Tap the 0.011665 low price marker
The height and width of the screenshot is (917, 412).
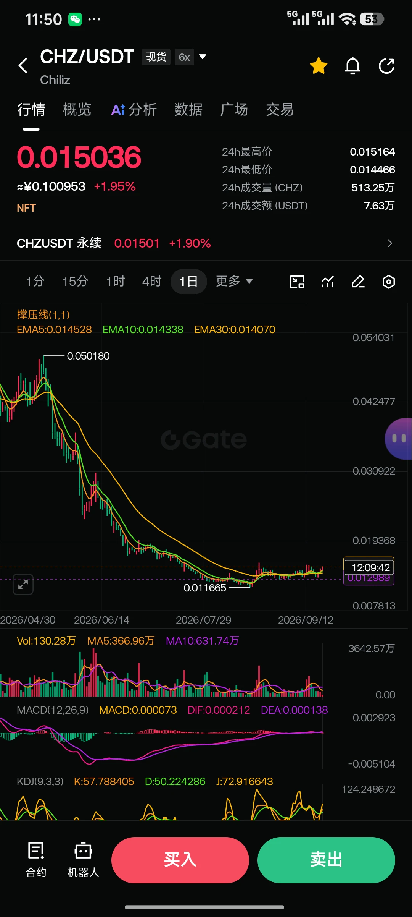pos(205,588)
